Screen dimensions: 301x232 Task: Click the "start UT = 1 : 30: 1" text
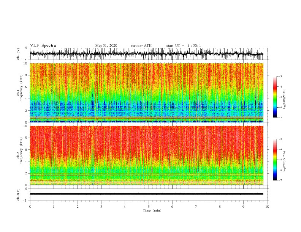tap(184, 45)
